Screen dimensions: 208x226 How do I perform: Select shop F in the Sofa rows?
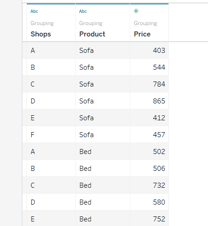[51, 135]
